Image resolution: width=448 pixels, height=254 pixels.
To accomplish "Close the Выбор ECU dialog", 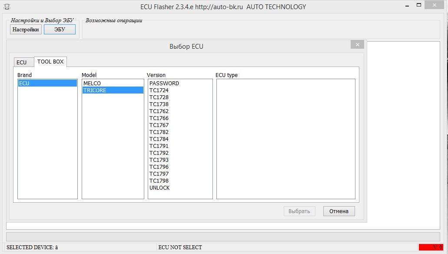I will click(x=357, y=44).
